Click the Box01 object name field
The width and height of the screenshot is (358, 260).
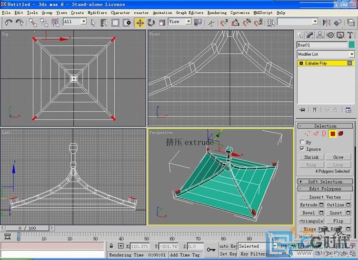coord(322,45)
